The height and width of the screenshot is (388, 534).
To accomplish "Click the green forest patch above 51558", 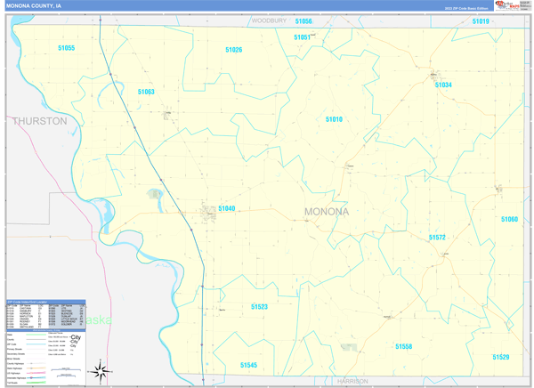I will tap(350, 347).
